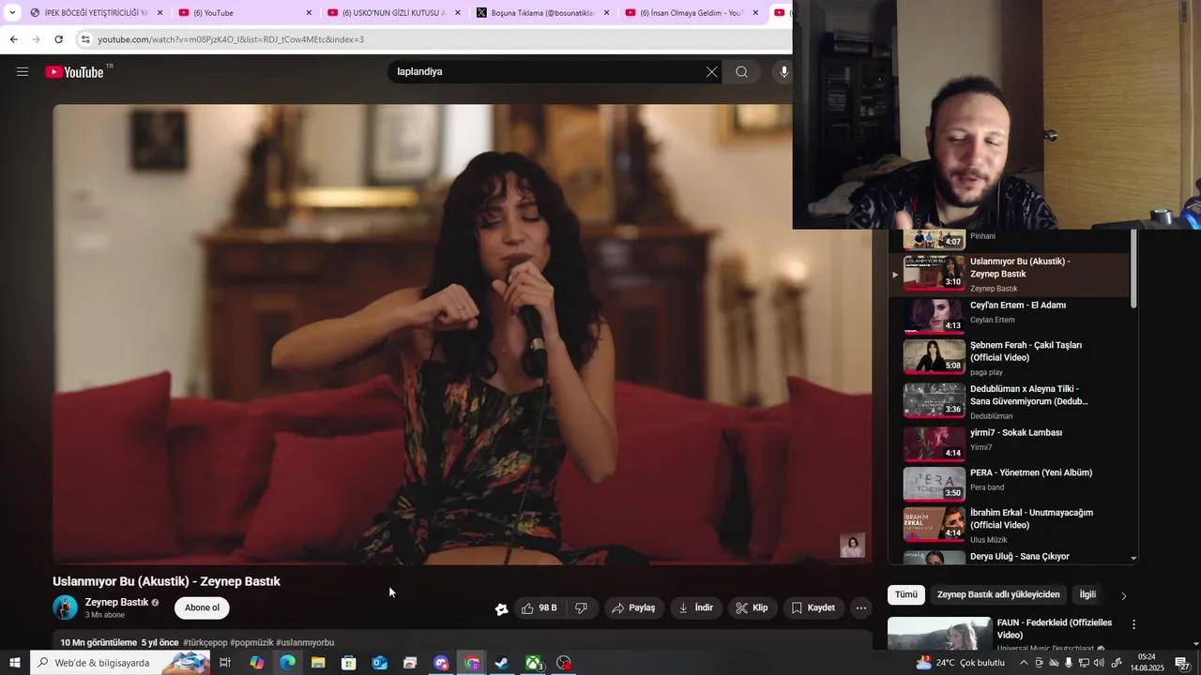Go back with the browser back arrow
The width and height of the screenshot is (1201, 675).
pyautogui.click(x=13, y=39)
